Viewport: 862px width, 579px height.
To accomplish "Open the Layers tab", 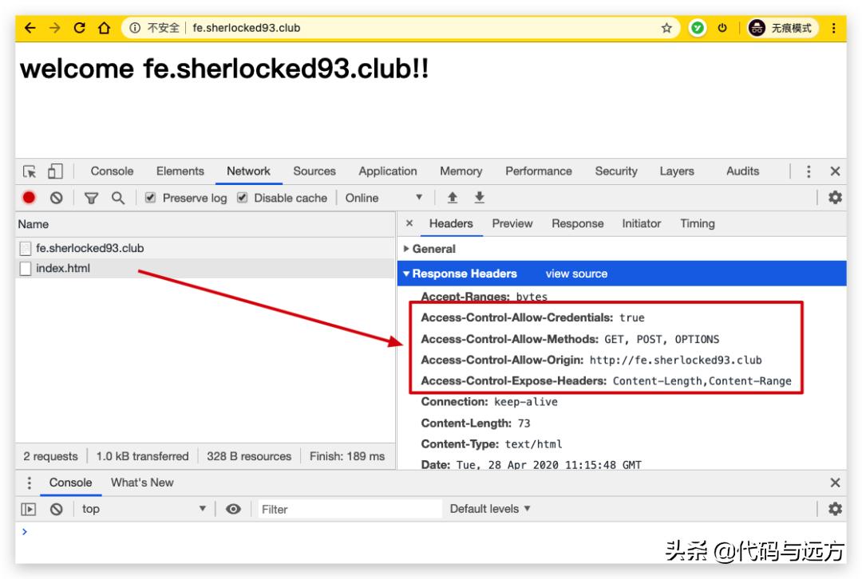I will coord(677,171).
